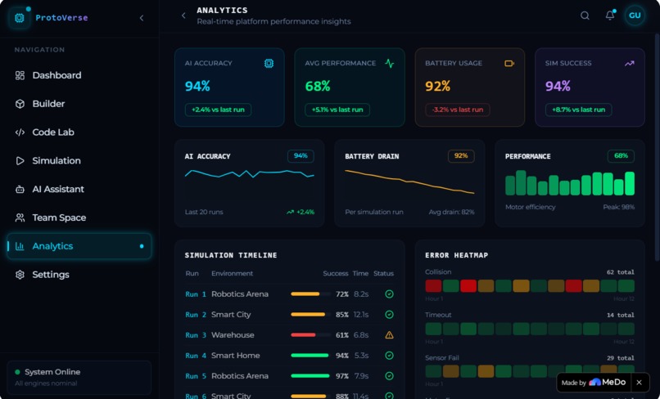Click the 94% badge on AI Accuracy chart
The height and width of the screenshot is (399, 660).
[x=301, y=156]
